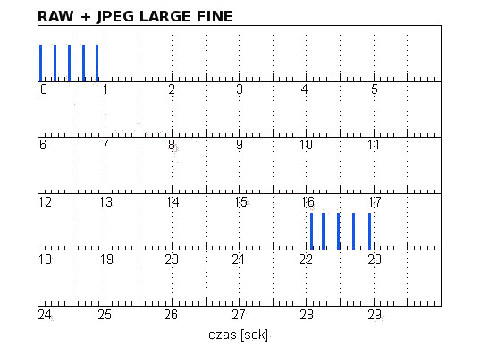Click the axis number 0

click(44, 89)
